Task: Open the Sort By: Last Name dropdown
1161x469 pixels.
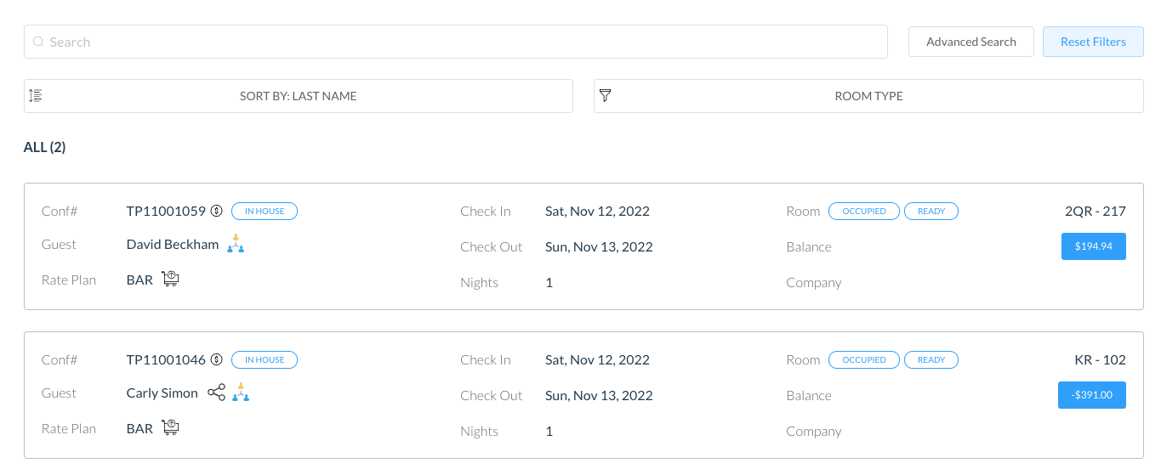Action: point(299,96)
